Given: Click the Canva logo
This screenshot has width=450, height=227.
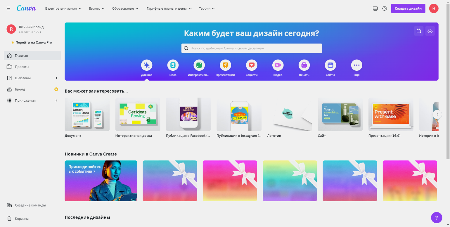Looking at the screenshot, I should point(26,8).
